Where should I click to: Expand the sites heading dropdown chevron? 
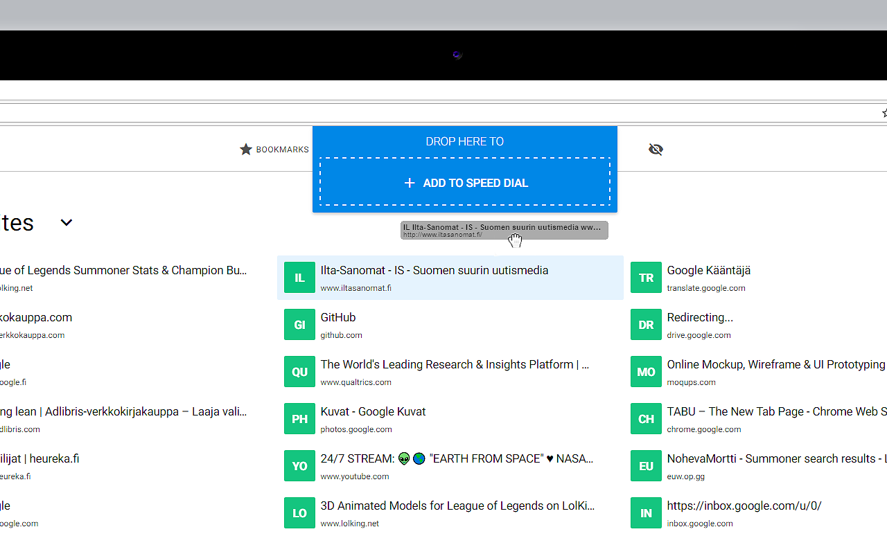pos(67,222)
